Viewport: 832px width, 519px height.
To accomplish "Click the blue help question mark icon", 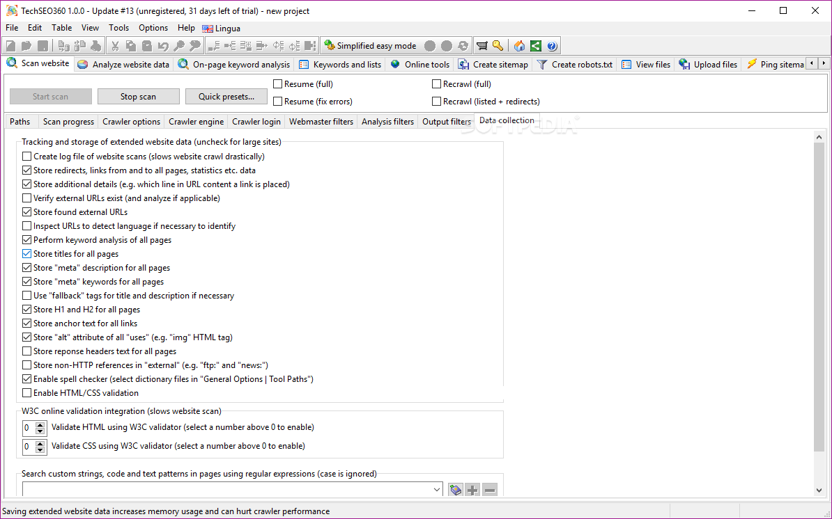I will point(552,46).
